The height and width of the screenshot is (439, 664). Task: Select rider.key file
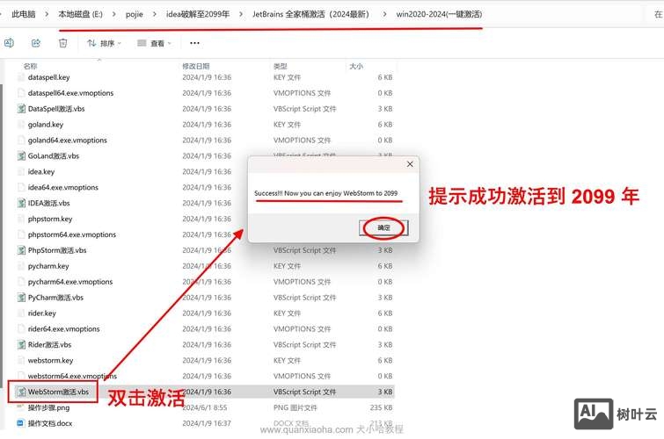42,313
